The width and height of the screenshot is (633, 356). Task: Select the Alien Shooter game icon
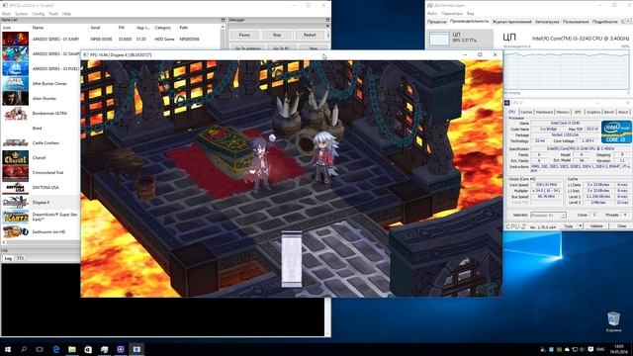[x=16, y=98]
